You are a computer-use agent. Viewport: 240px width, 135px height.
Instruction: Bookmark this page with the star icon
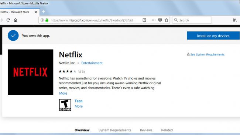[x=167, y=20]
